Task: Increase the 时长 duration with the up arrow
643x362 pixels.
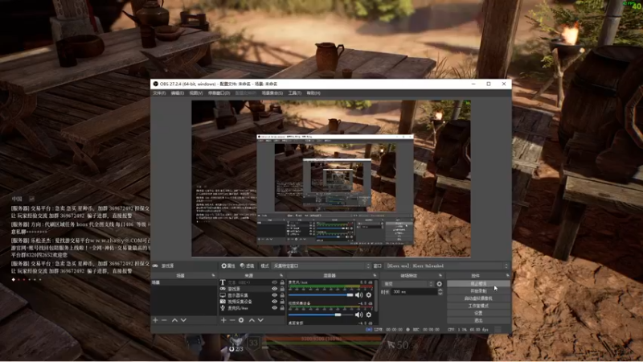Action: [440, 290]
